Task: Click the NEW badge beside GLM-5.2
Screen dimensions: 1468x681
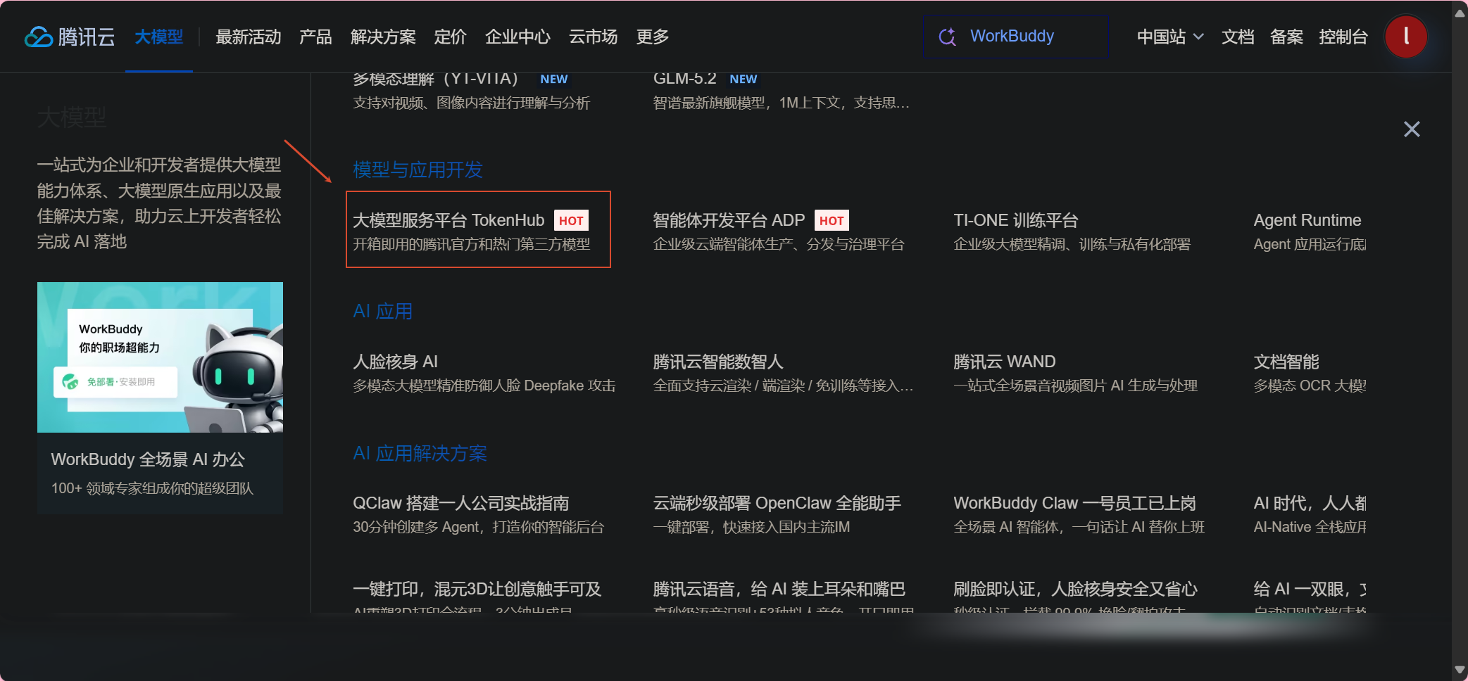Action: [x=744, y=79]
